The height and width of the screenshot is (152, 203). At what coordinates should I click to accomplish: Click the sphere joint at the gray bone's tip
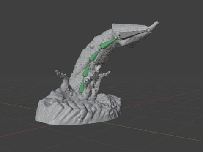[x=148, y=30]
